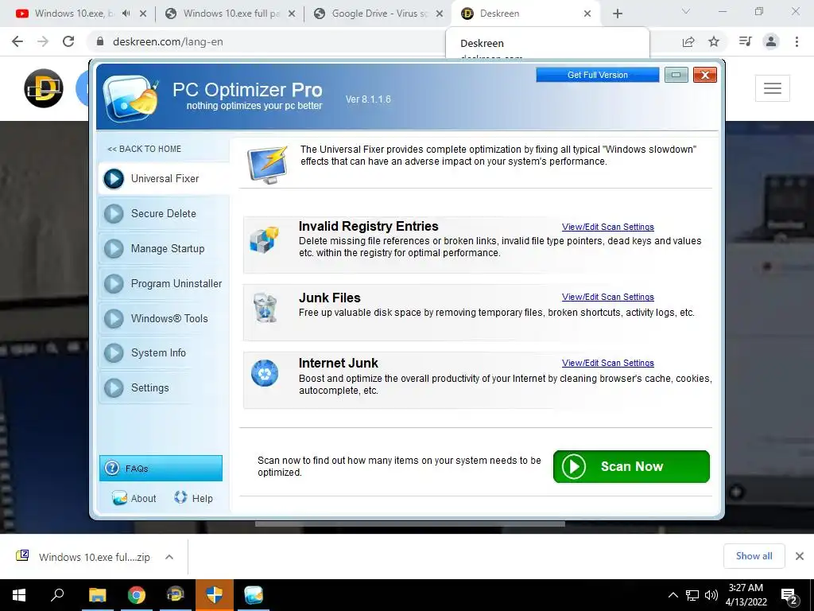The width and height of the screenshot is (814, 611).
Task: Click the Internet Junk blue globe icon
Action: click(265, 373)
